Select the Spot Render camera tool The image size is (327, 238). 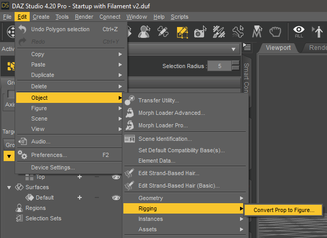tap(200, 32)
